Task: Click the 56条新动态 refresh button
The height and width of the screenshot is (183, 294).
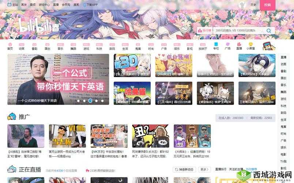Action: click(x=184, y=169)
